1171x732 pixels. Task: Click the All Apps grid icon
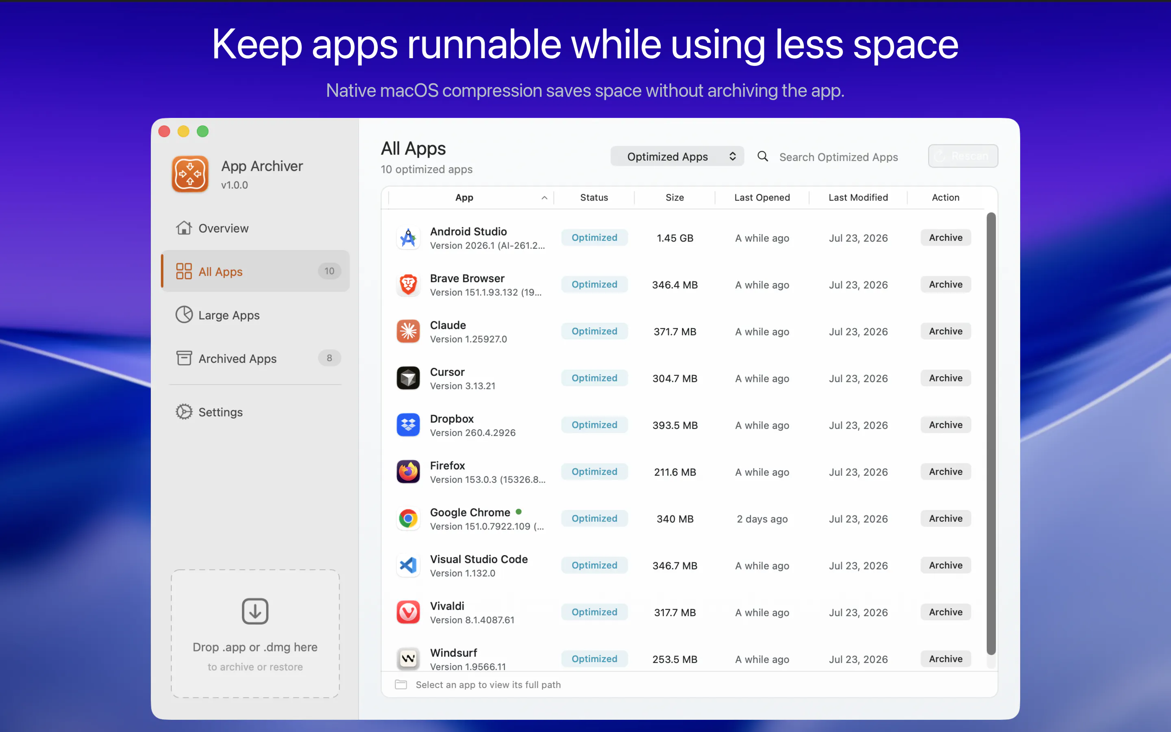[184, 271]
